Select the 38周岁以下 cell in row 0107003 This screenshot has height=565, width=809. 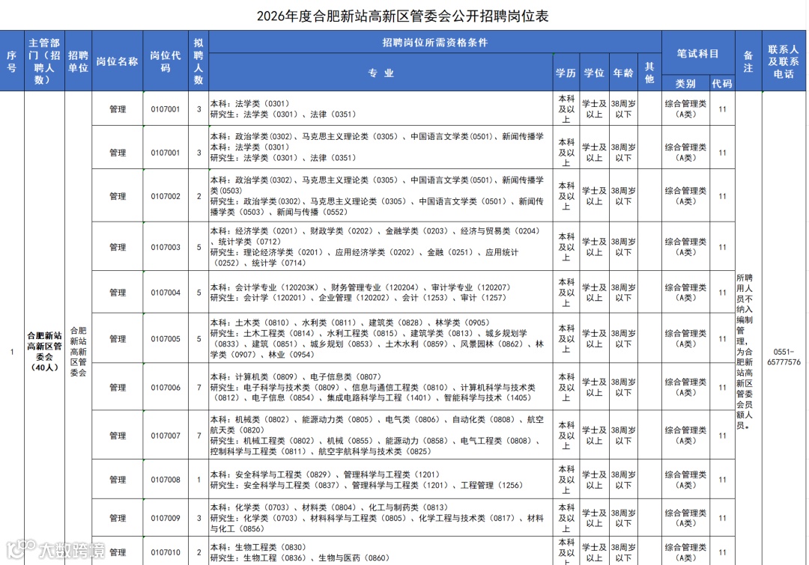[623, 247]
